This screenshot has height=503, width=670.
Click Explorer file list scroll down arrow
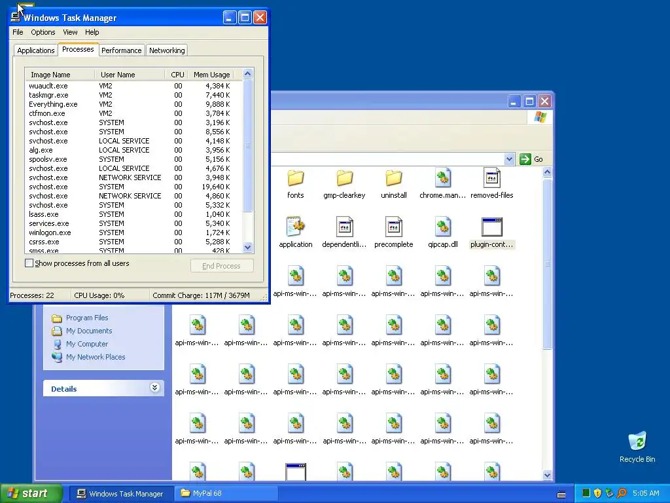click(548, 475)
